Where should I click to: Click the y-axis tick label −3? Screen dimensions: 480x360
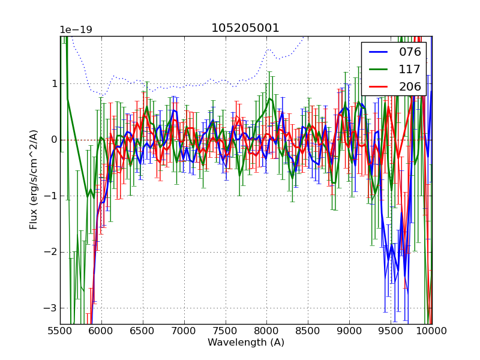(50, 308)
